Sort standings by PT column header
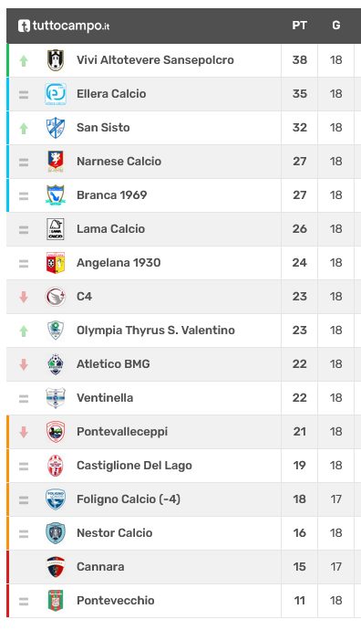 pyautogui.click(x=299, y=26)
